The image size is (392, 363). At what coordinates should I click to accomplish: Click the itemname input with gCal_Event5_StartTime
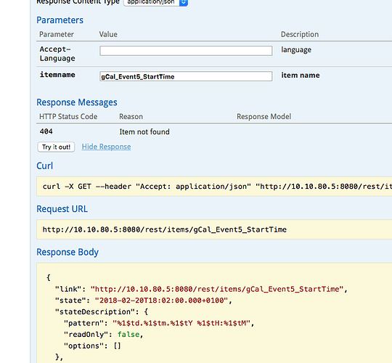click(186, 76)
